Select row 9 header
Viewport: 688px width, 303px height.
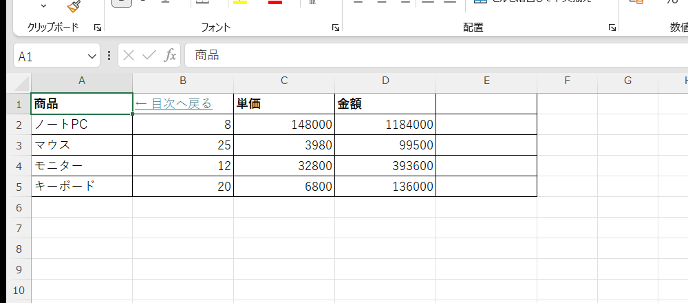[x=19, y=269]
